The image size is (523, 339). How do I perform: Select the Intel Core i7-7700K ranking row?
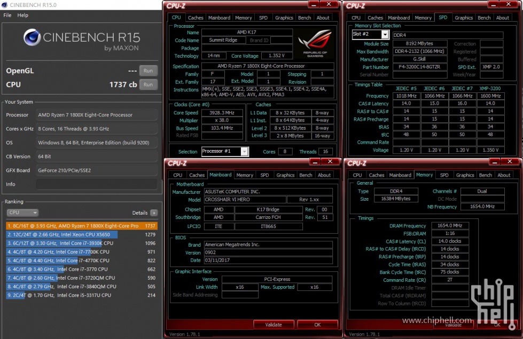82,251
